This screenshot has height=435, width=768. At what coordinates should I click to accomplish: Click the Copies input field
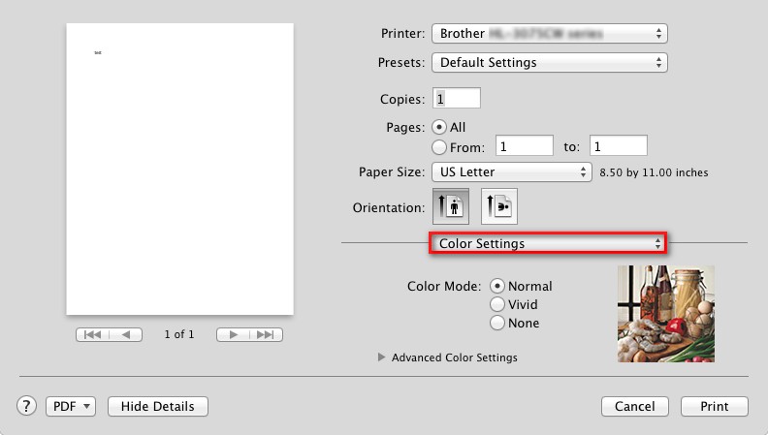click(457, 99)
